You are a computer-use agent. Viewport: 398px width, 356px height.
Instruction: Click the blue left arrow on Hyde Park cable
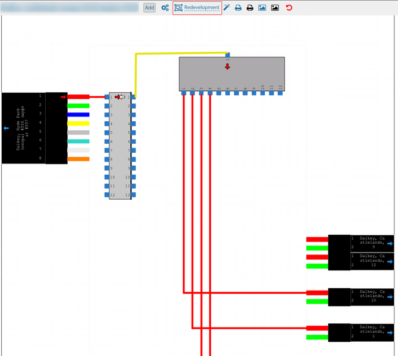pos(7,128)
